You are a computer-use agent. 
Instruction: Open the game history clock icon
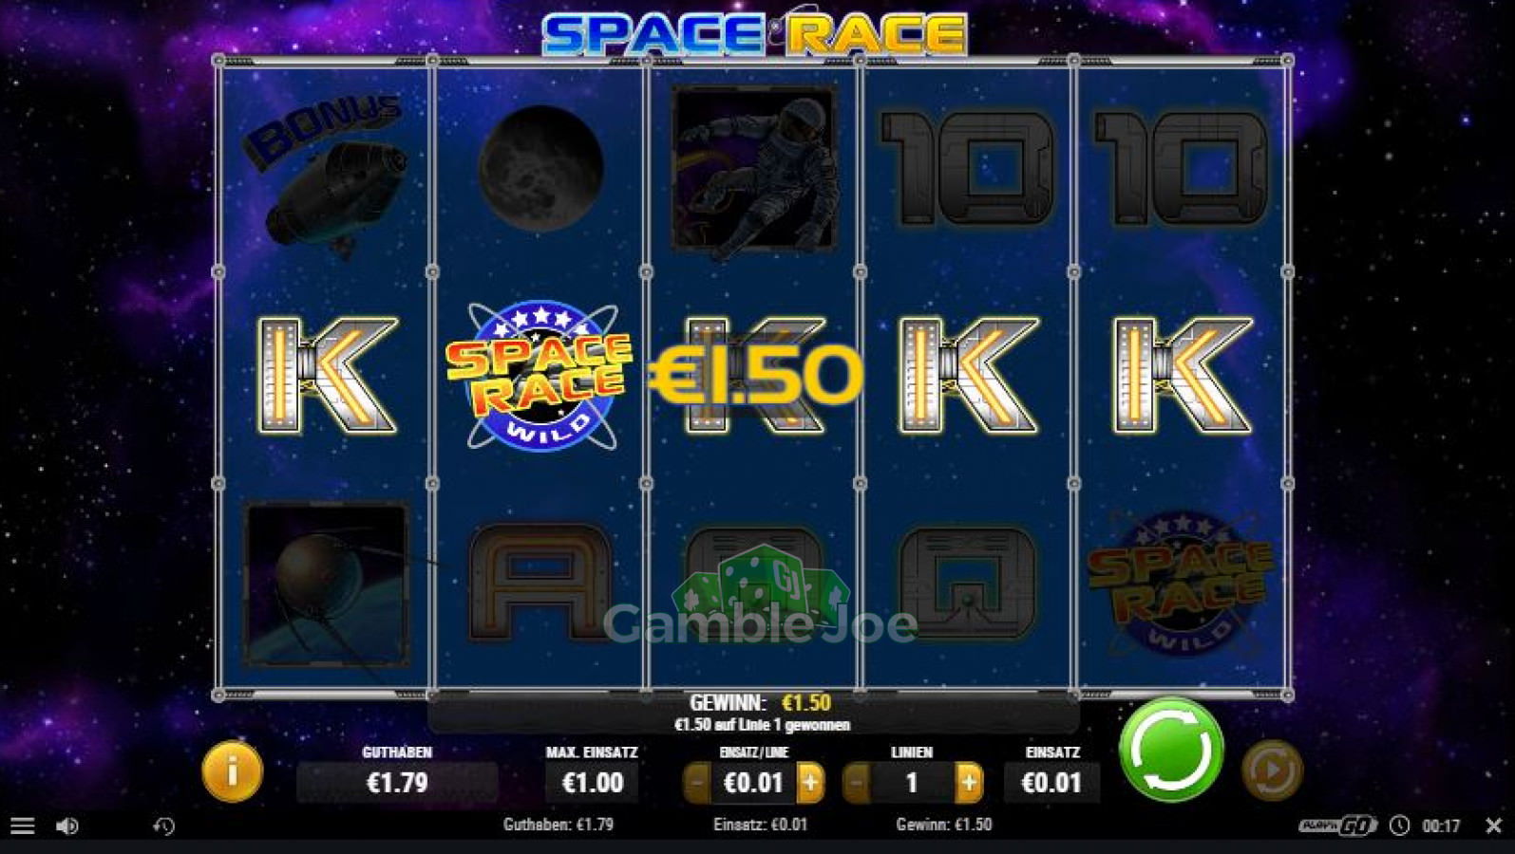(163, 826)
